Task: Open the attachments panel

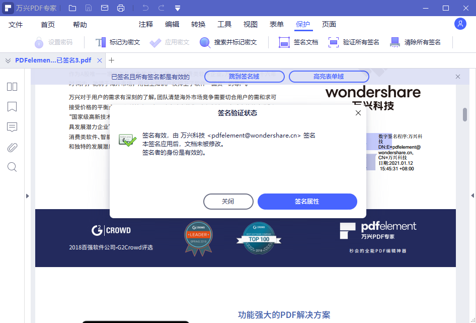Action: (x=12, y=147)
